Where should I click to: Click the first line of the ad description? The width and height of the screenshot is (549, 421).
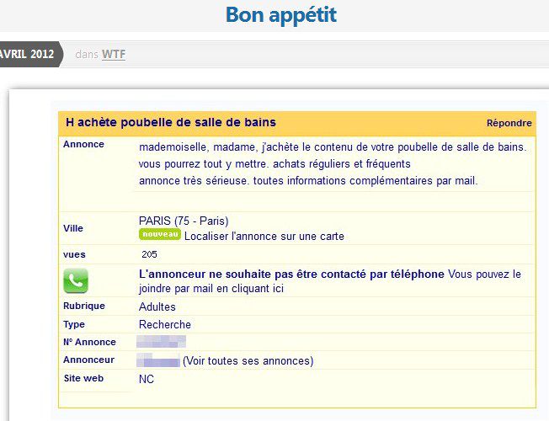click(333, 147)
